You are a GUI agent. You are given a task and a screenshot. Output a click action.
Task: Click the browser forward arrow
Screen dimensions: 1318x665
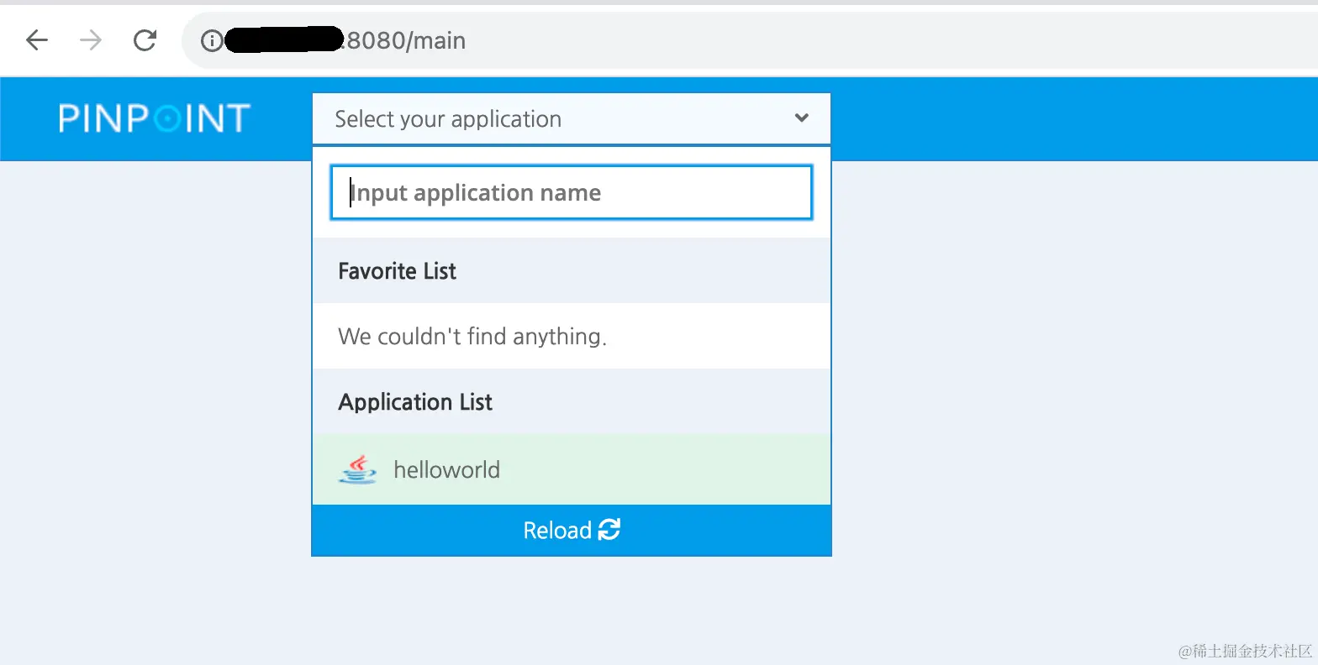[x=91, y=40]
